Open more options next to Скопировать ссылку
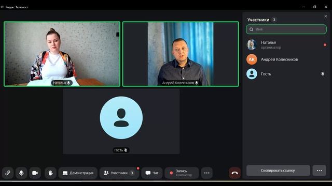 click(320, 171)
